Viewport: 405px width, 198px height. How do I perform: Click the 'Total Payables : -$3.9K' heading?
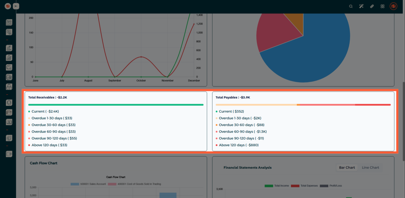coord(233,98)
